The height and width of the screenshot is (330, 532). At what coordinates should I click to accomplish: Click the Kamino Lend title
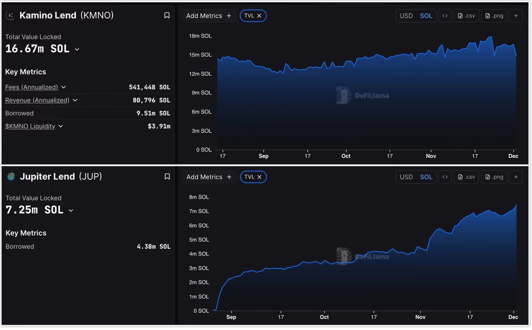click(48, 16)
